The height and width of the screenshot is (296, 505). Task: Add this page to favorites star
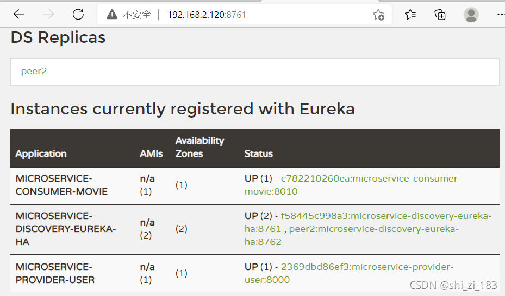(x=378, y=15)
